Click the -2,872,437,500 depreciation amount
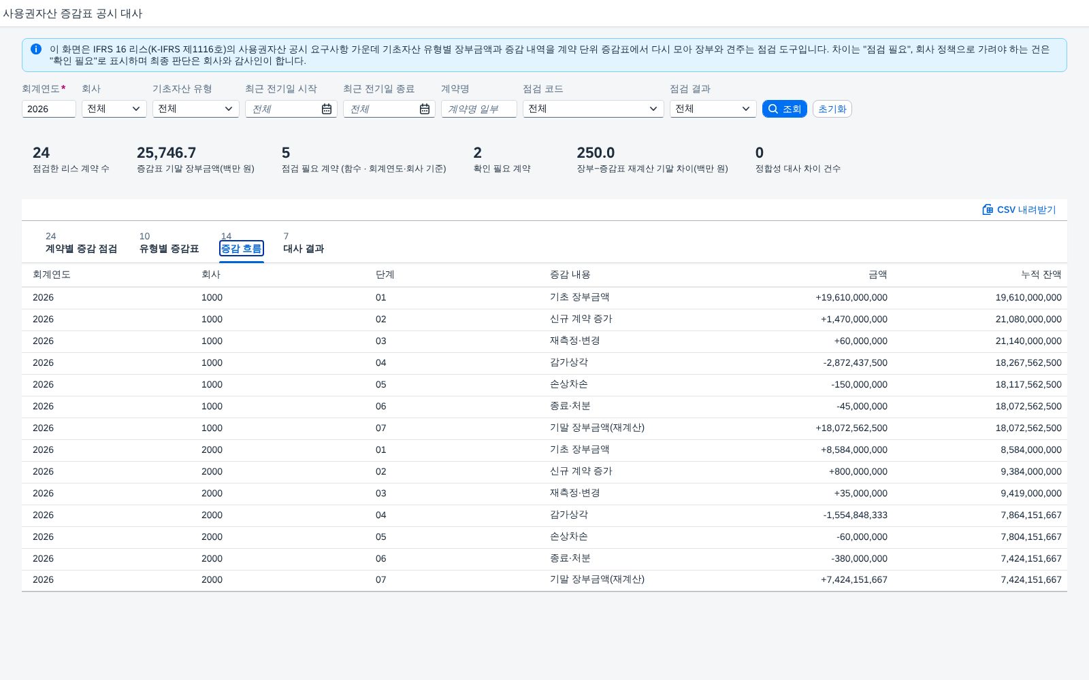This screenshot has width=1089, height=680. (x=855, y=362)
